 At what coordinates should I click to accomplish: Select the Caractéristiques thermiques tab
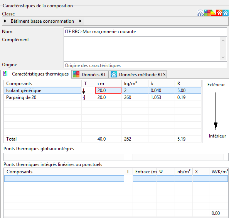click(x=36, y=74)
